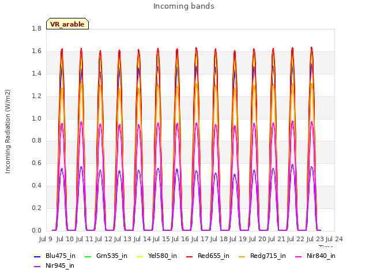Click the Nir840_in legend label
Viewport: 369px width, 277px height.
click(x=321, y=256)
